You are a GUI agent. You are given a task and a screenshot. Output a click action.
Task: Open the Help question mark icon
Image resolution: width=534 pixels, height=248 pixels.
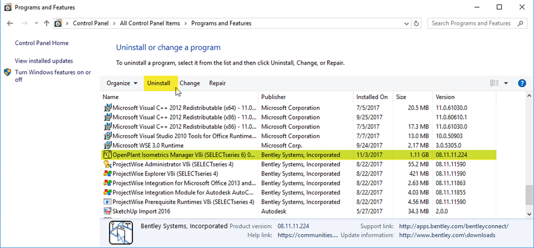(x=522, y=83)
